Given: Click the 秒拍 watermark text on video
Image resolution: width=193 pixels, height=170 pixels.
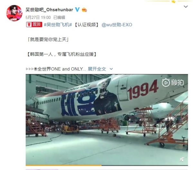Looking at the screenshot, I should click(177, 82).
